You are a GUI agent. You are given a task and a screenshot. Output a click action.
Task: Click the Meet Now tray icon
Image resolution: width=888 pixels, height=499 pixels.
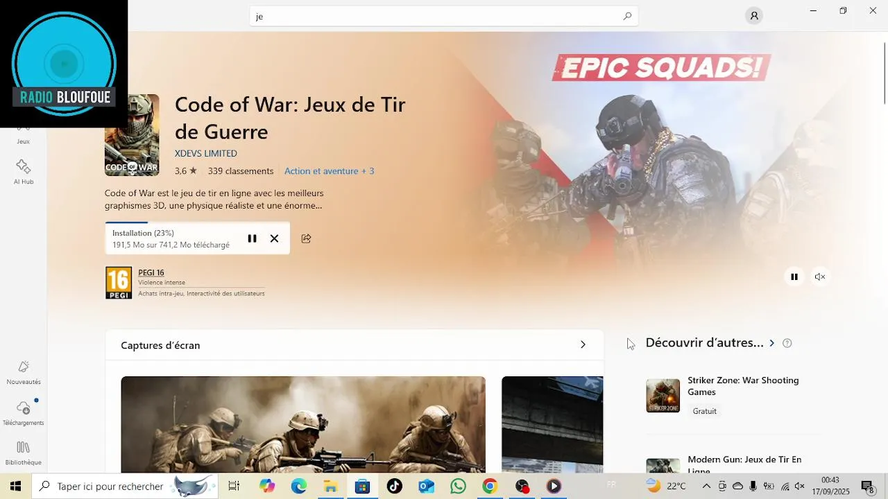tap(722, 486)
